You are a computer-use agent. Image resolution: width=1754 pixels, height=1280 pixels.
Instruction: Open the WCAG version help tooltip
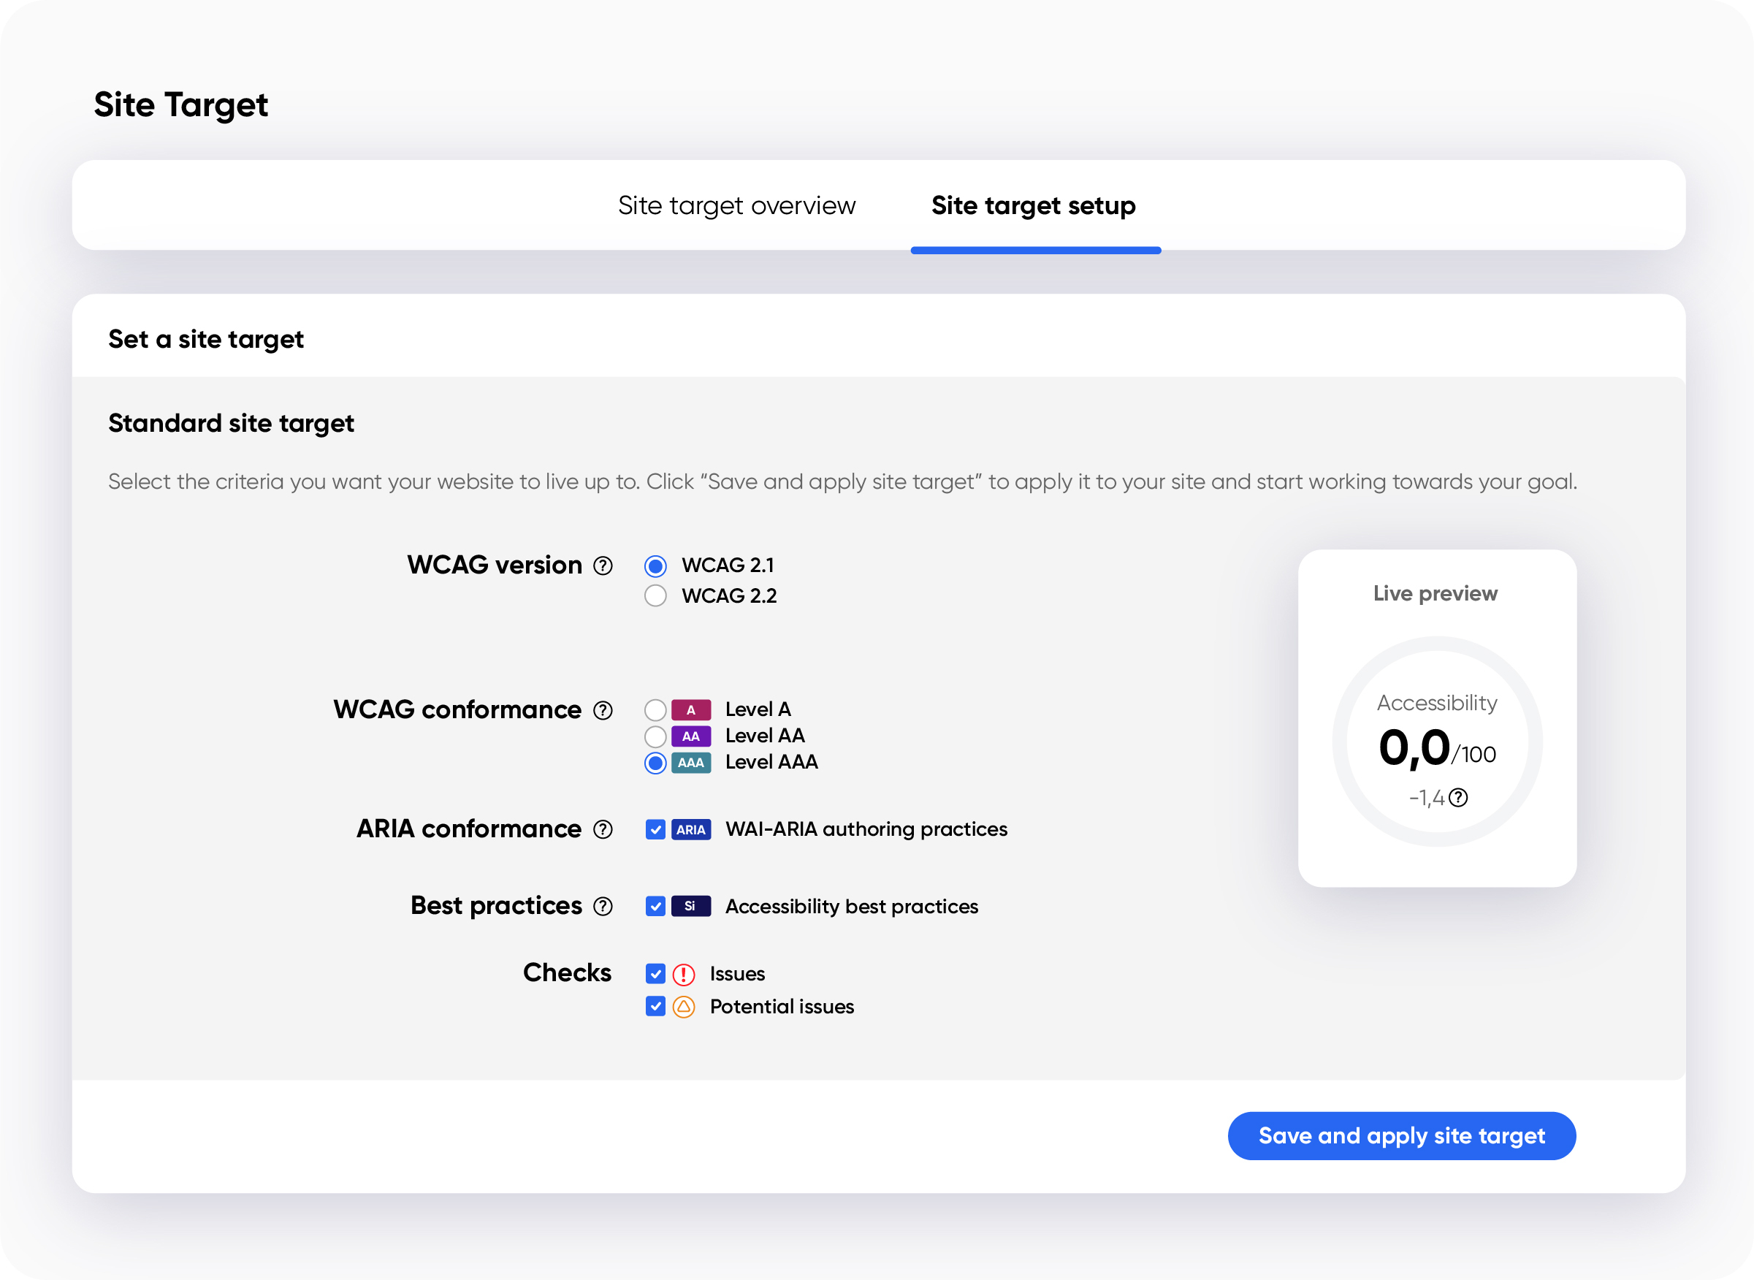click(x=602, y=565)
